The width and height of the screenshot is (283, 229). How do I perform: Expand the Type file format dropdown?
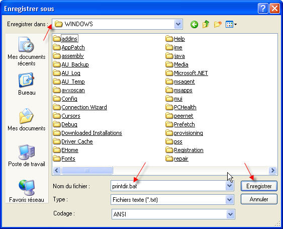[229, 200]
